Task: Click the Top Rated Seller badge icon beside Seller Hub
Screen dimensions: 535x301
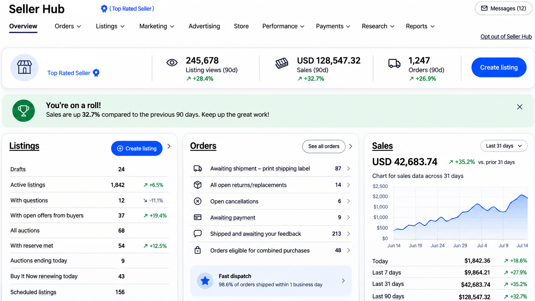Action: 104,9
